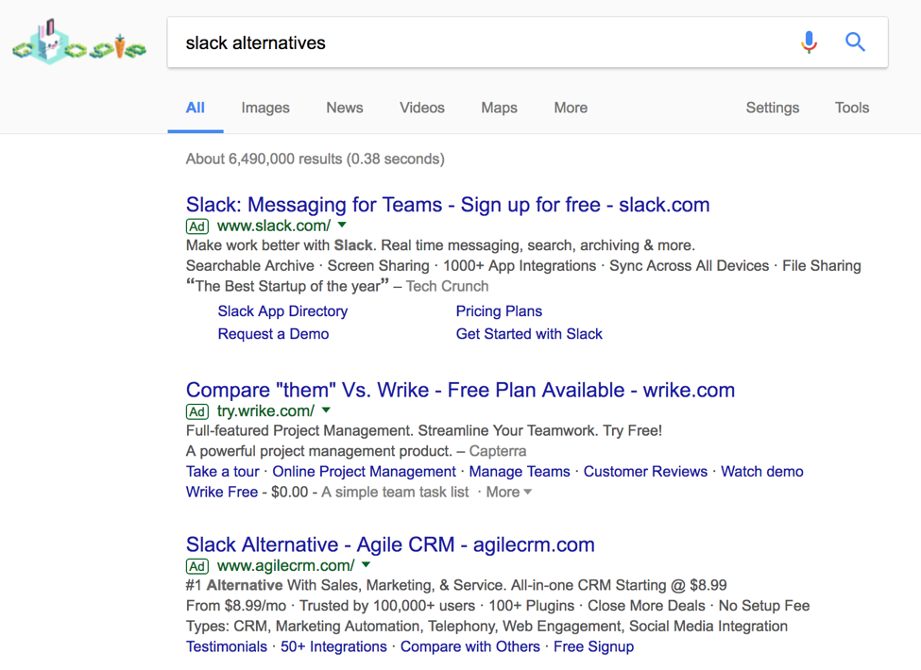This screenshot has height=670, width=921.
Task: Click the microphone voice search icon
Action: [x=809, y=42]
